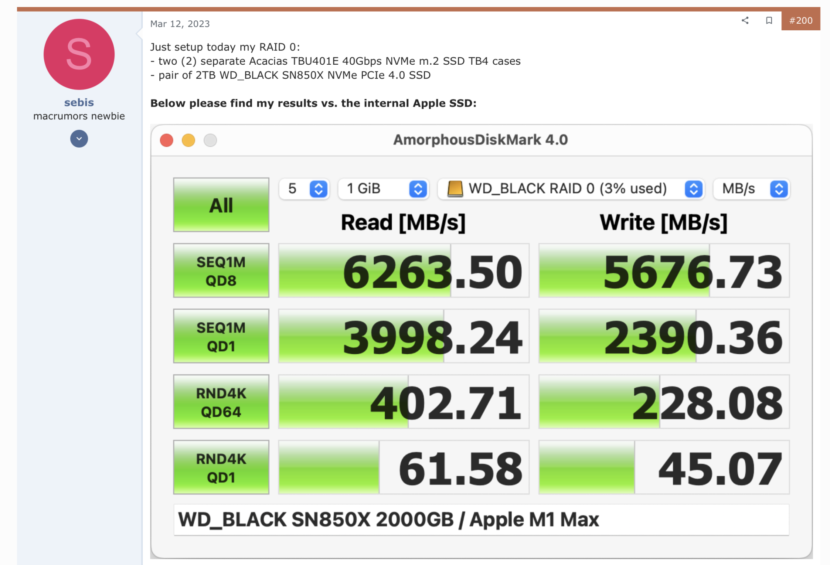Open the sebis username profile link
This screenshot has width=830, height=565.
click(x=79, y=102)
